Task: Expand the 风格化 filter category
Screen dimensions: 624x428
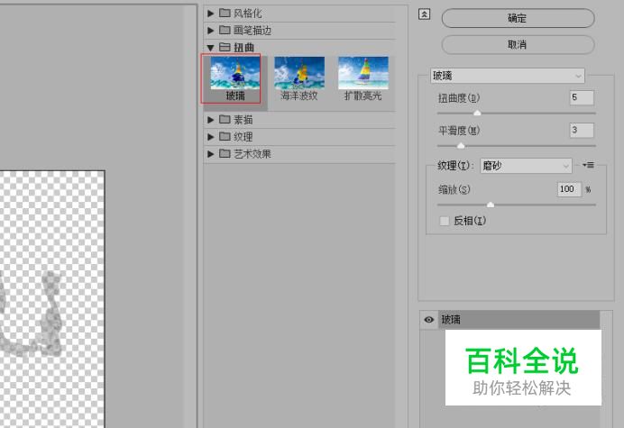Action: click(210, 14)
